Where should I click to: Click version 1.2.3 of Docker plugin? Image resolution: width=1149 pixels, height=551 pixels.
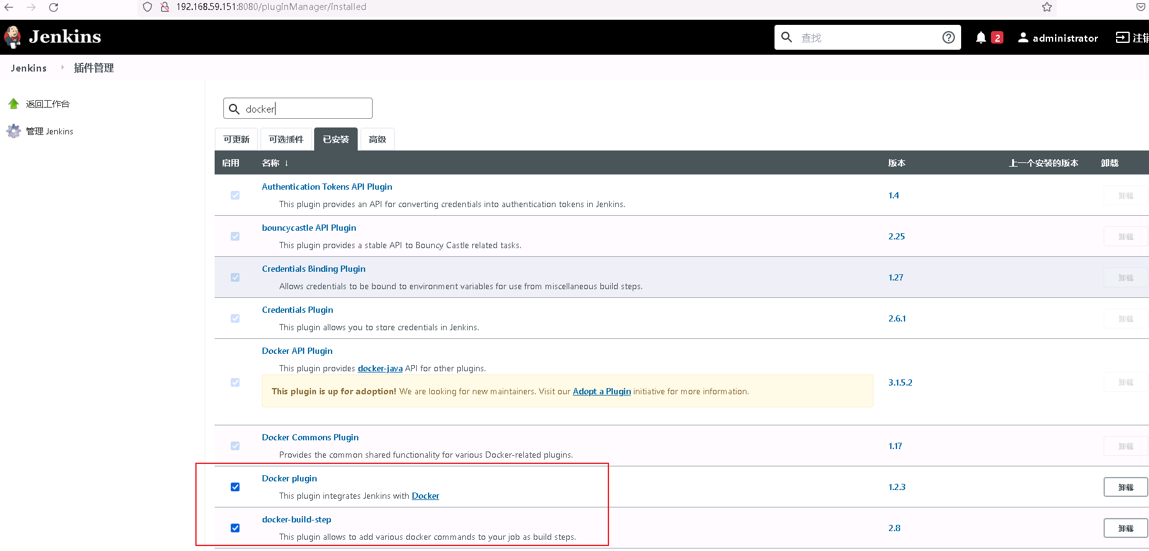pos(897,487)
